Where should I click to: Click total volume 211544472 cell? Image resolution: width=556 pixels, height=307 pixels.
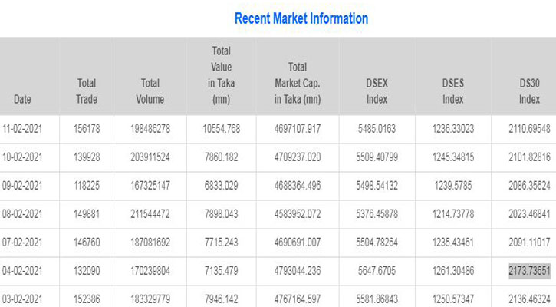click(x=150, y=214)
